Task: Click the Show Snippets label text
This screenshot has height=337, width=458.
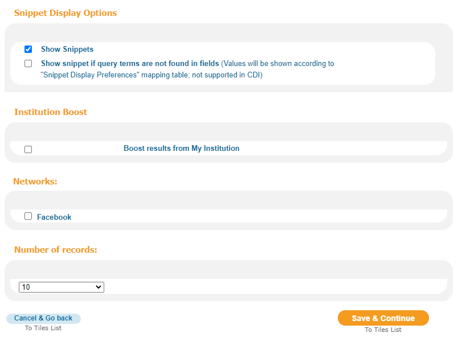Action: 67,49
